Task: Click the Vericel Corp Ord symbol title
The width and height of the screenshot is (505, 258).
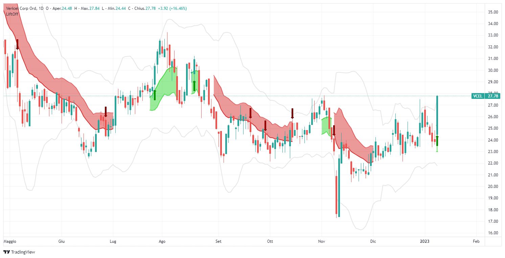Action: tap(22, 8)
